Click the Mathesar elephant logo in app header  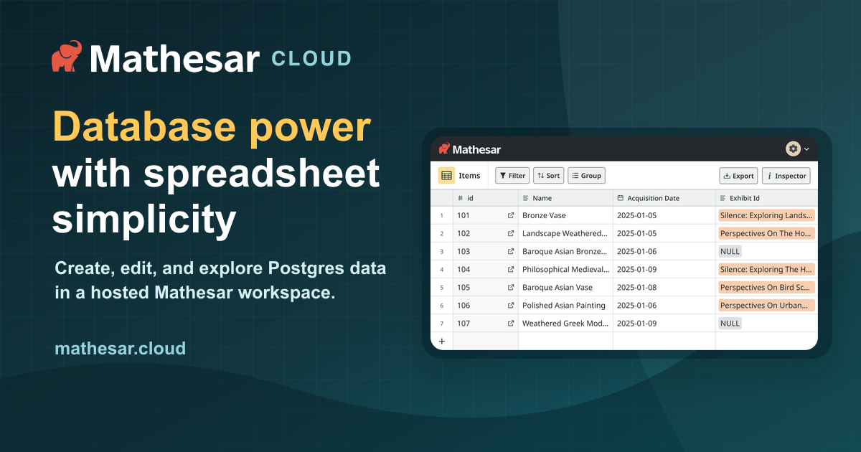click(444, 149)
